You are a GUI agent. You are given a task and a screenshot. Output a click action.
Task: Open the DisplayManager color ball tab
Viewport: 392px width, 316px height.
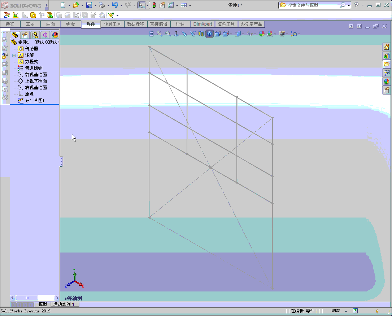(x=55, y=35)
